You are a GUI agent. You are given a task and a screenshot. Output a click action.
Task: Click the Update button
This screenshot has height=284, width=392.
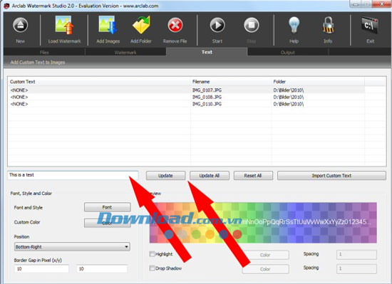click(165, 175)
